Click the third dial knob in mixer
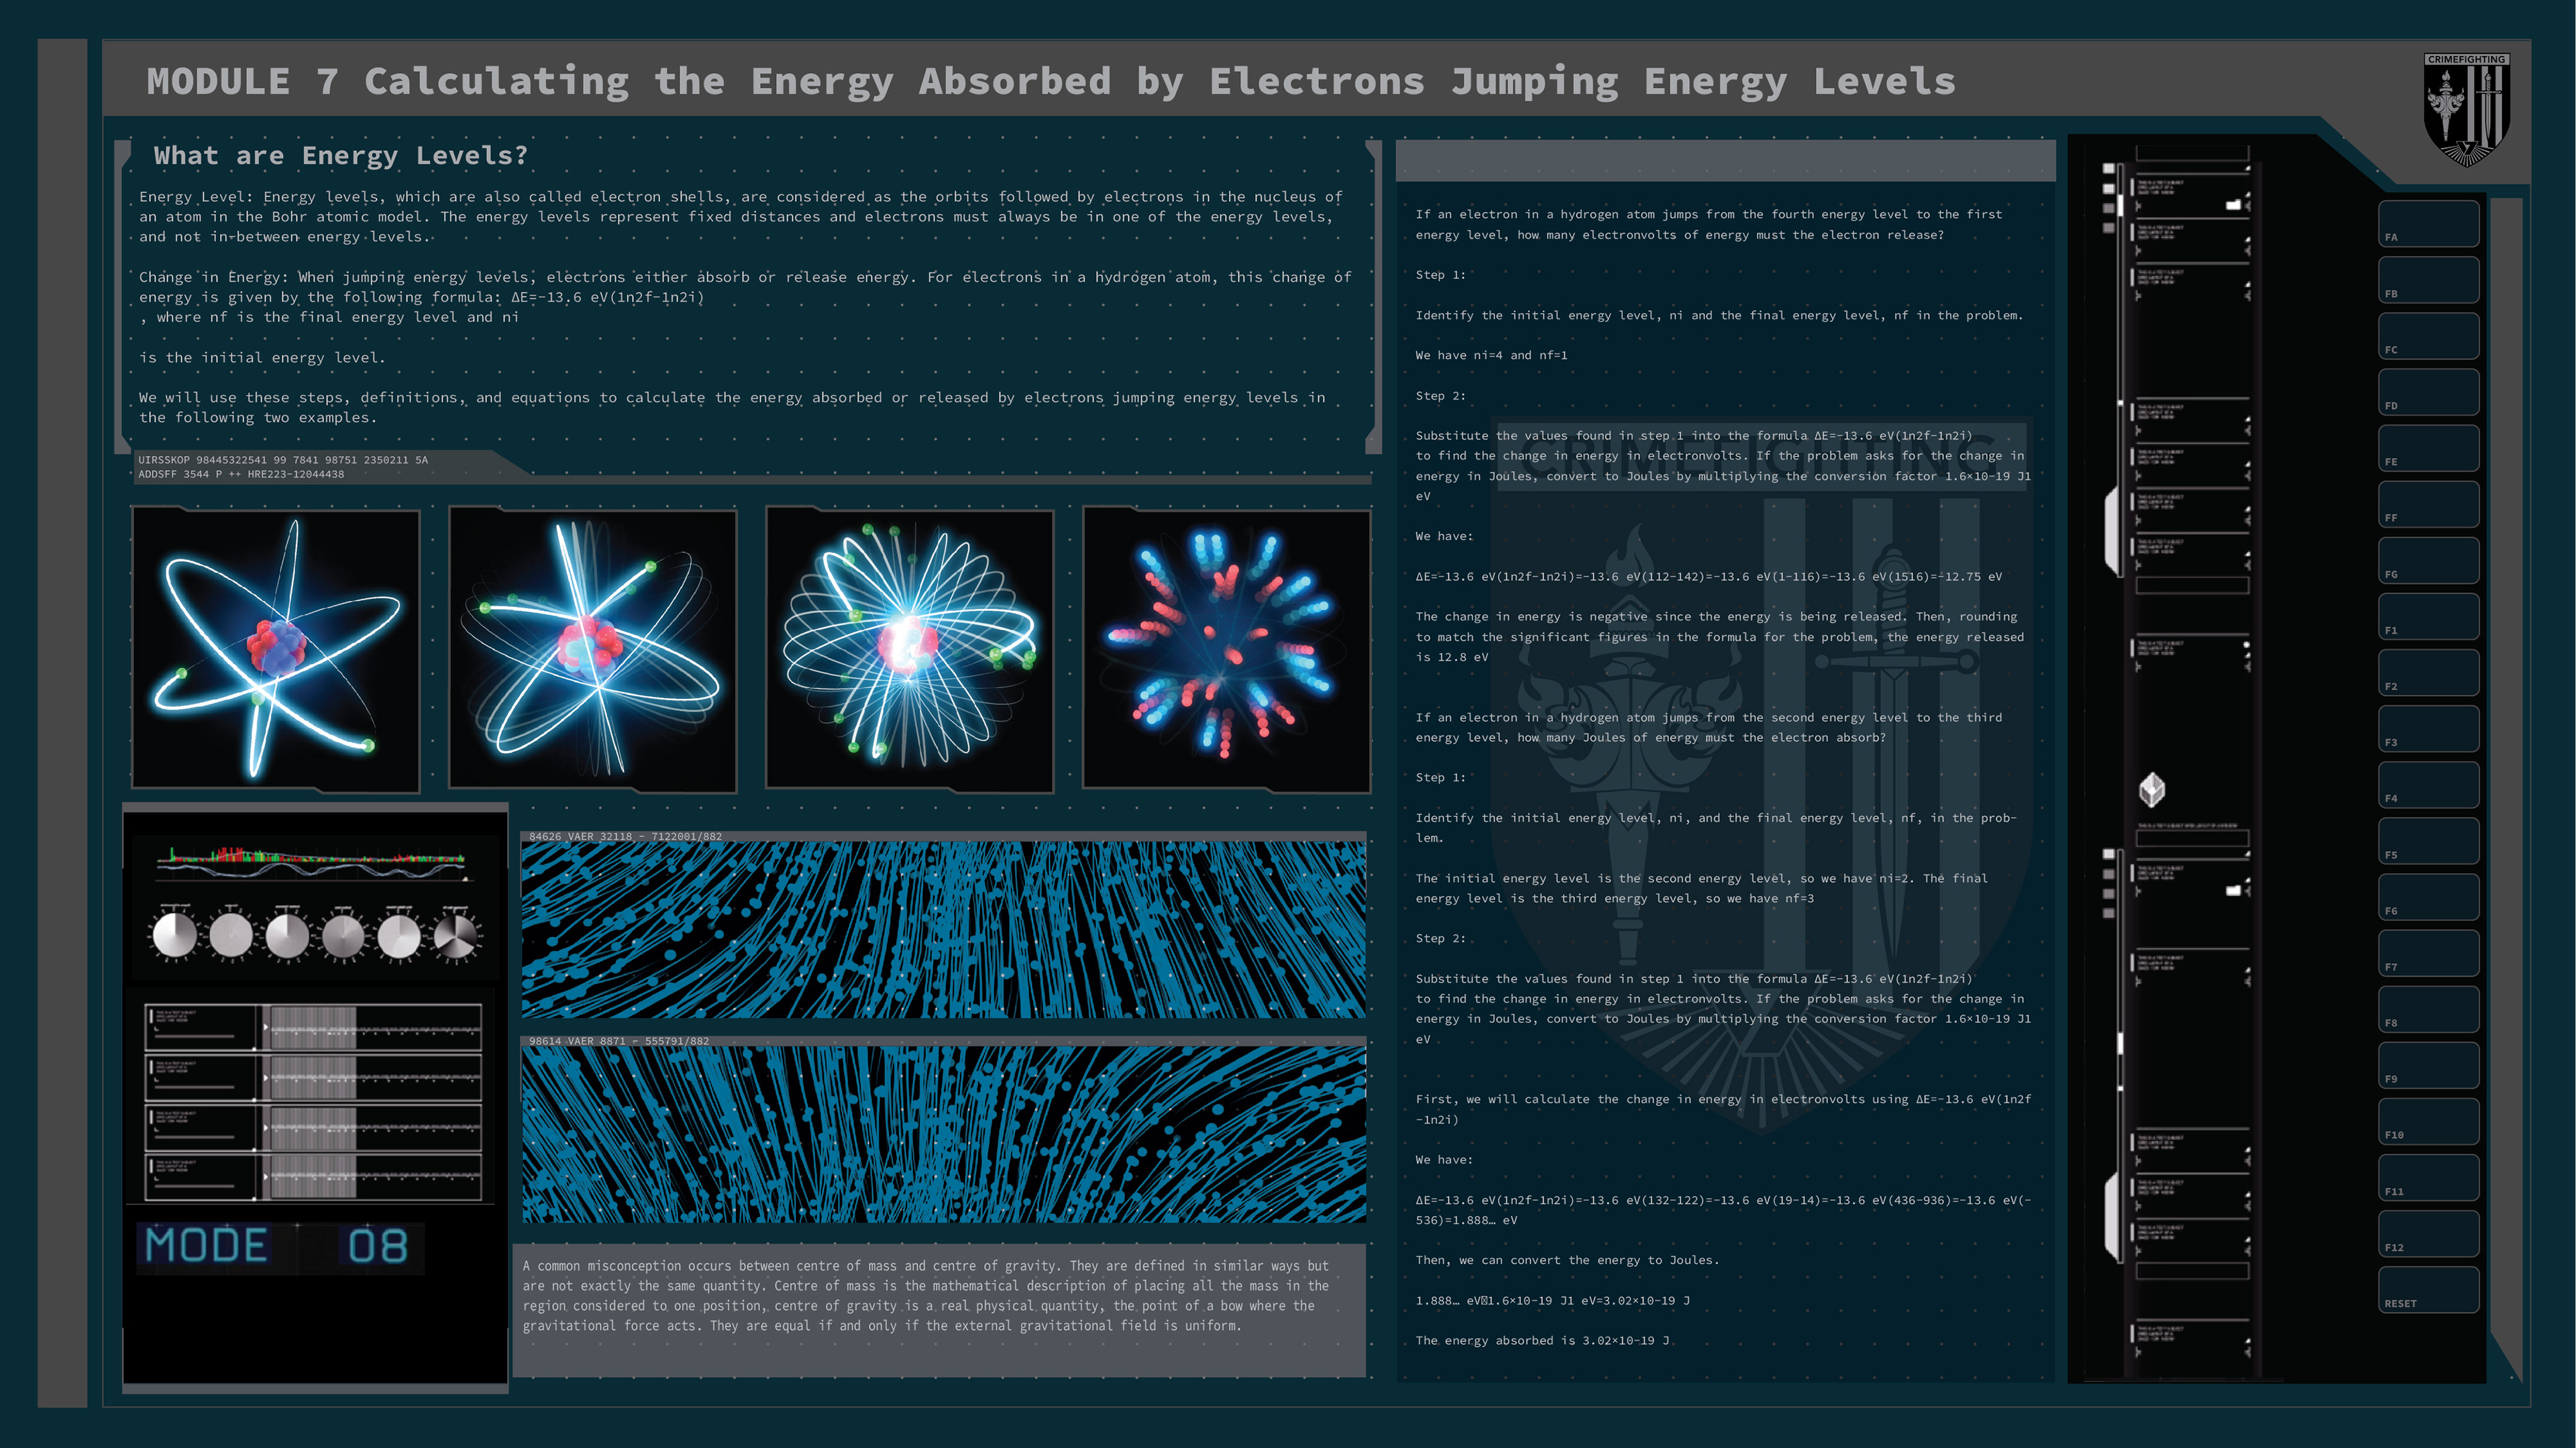Screen dimensions: 2576x1448 tap(287, 937)
